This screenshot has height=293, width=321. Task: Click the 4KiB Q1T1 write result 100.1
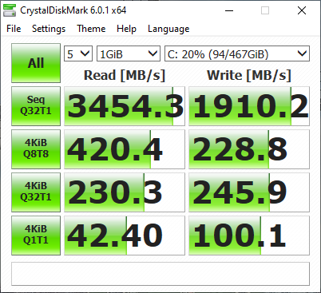pos(249,236)
